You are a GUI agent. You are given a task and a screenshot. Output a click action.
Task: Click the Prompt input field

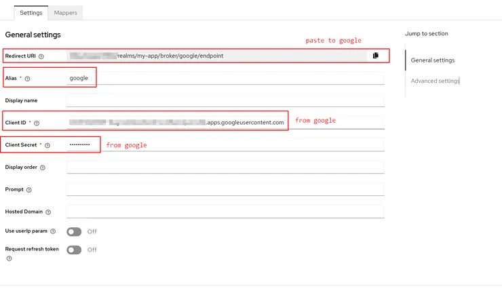pyautogui.click(x=225, y=189)
